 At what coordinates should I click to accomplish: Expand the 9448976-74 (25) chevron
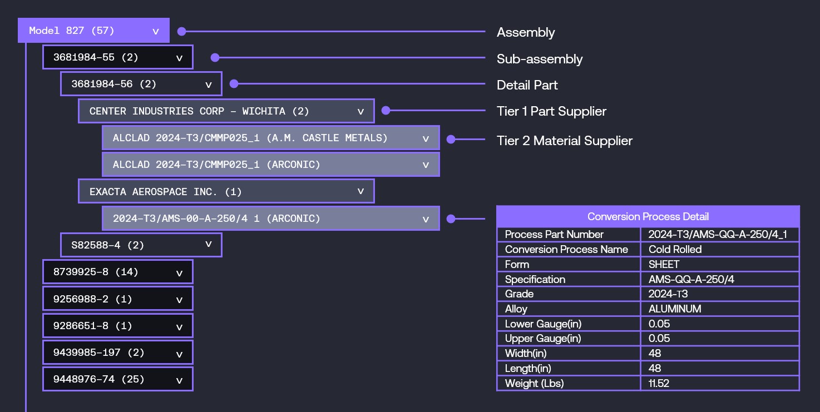(x=179, y=380)
